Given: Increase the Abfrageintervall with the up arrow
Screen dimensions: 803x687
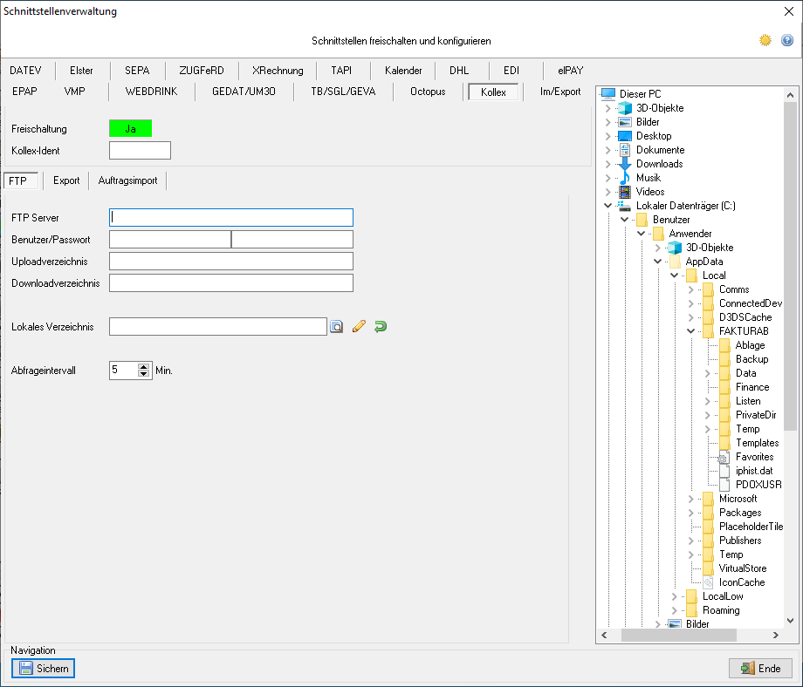Looking at the screenshot, I should (144, 366).
